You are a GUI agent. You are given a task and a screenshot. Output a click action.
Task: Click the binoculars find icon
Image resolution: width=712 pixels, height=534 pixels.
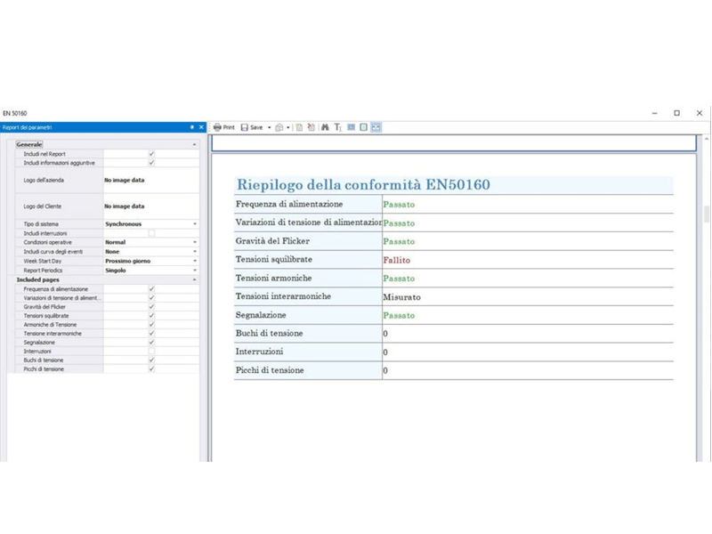coord(325,127)
